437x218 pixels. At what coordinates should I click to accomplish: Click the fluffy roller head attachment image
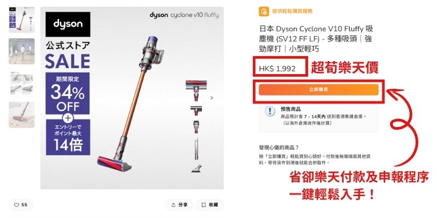197,90
